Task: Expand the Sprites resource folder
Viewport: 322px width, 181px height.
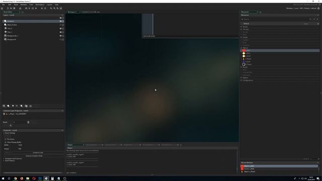Action: coord(242,27)
